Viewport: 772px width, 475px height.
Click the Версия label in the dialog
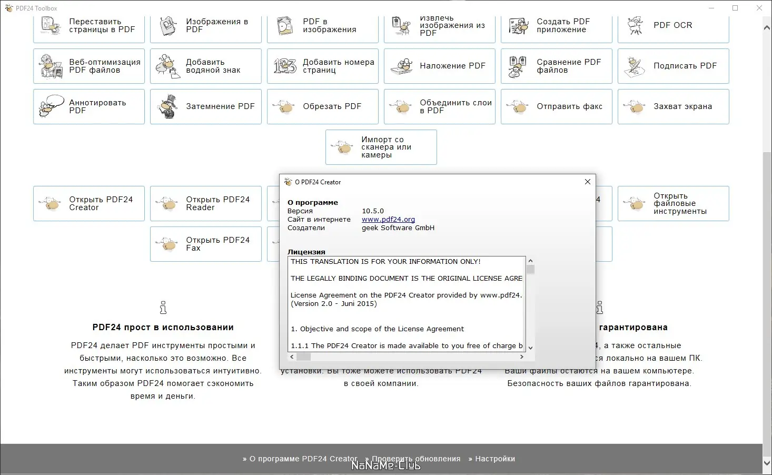[300, 211]
